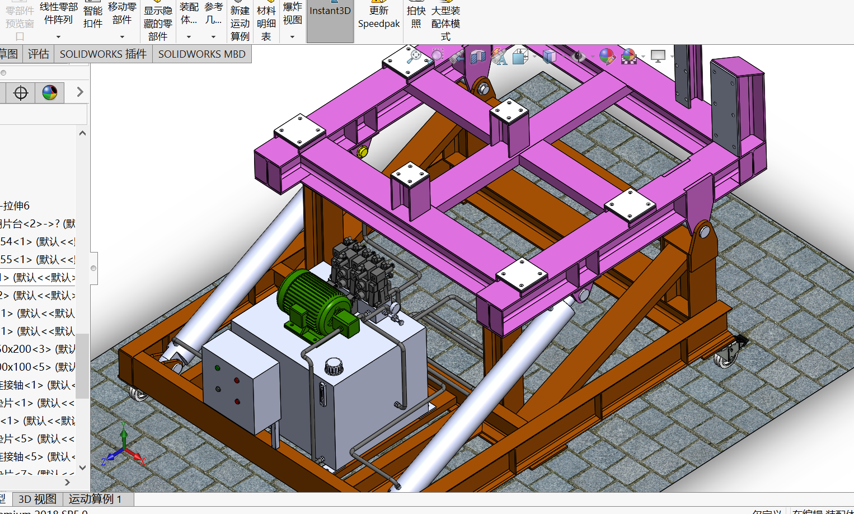Open the SOLIDWORKS MBD tab
The image size is (854, 514).
(202, 54)
